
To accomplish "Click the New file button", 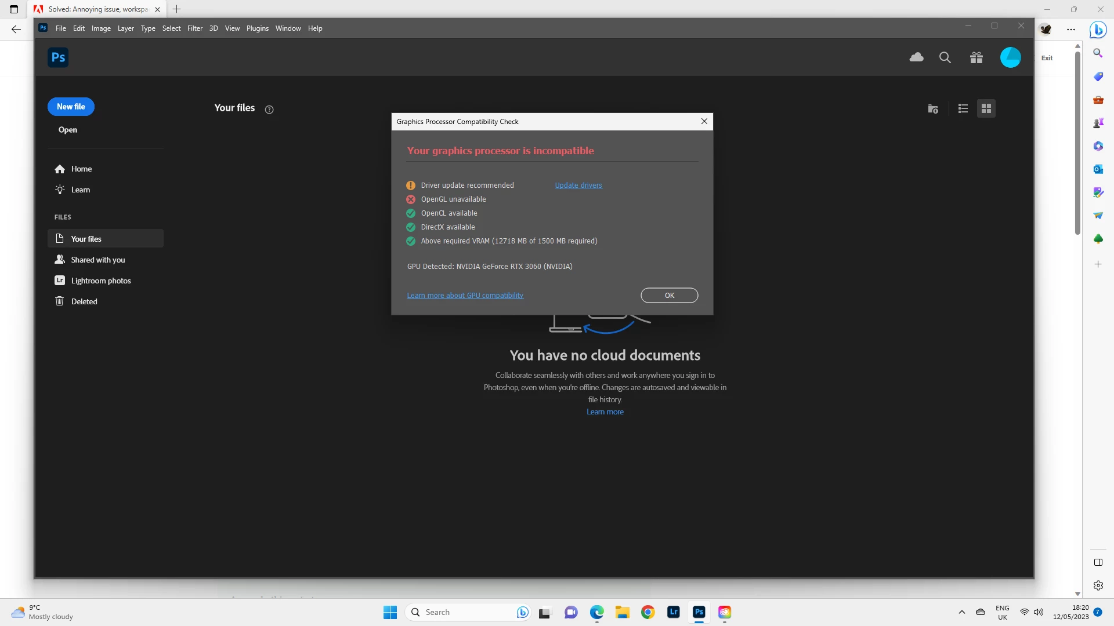I will [x=71, y=107].
